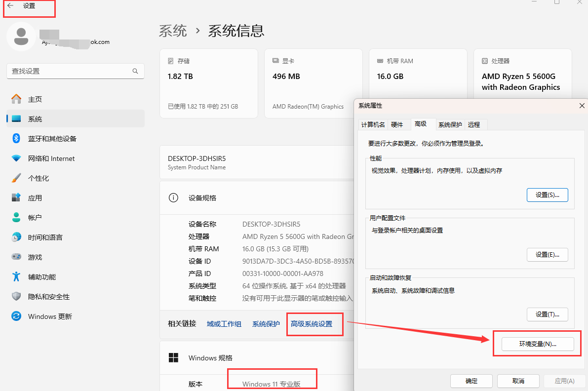Click the Time and language clock icon
588x391 pixels.
click(16, 237)
